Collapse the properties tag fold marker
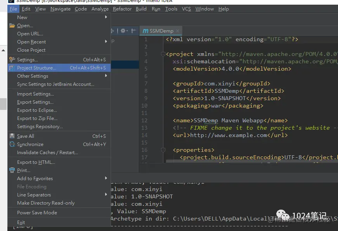The width and height of the screenshot is (338, 231). pos(163,150)
